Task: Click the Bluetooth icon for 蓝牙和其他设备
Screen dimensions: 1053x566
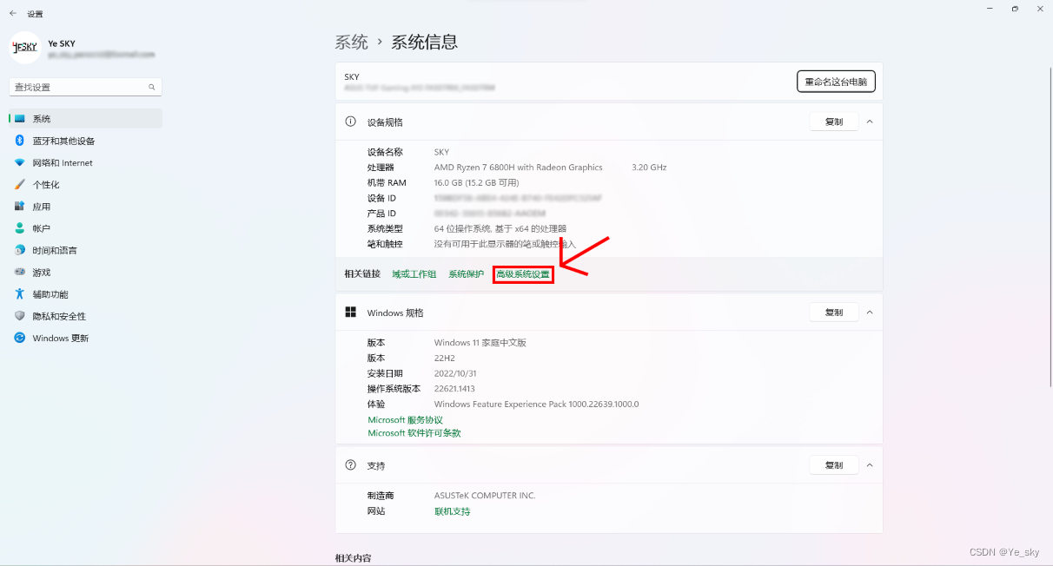Action: pos(19,141)
